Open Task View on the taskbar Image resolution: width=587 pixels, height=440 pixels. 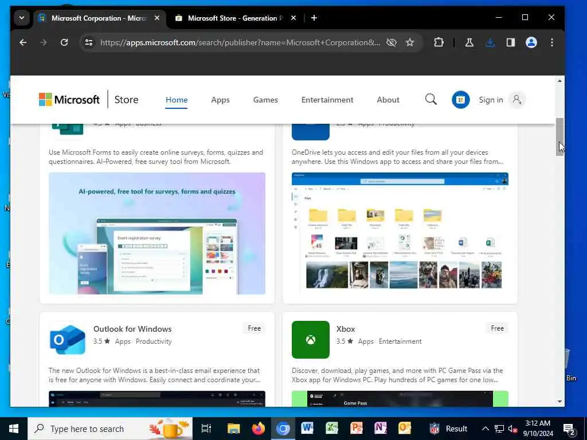click(206, 429)
